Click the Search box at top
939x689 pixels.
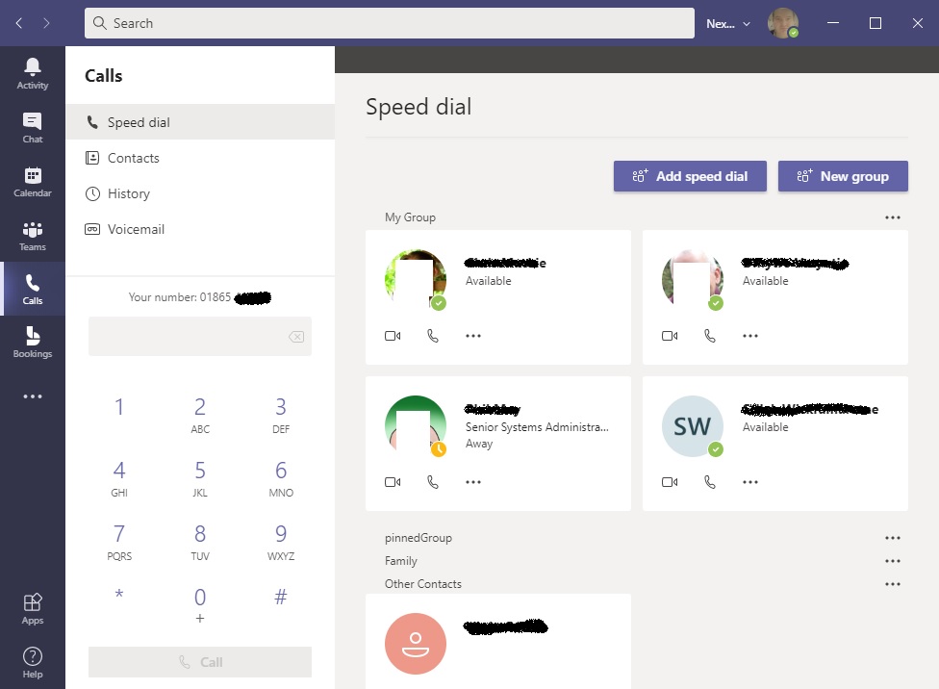pyautogui.click(x=390, y=23)
